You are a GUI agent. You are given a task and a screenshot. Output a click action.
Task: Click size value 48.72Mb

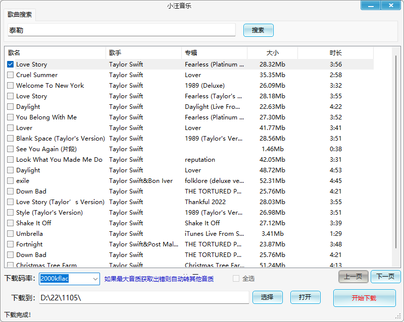[272, 170]
